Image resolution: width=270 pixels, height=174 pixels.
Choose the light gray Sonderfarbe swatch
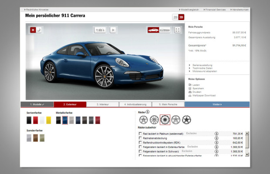(29, 138)
